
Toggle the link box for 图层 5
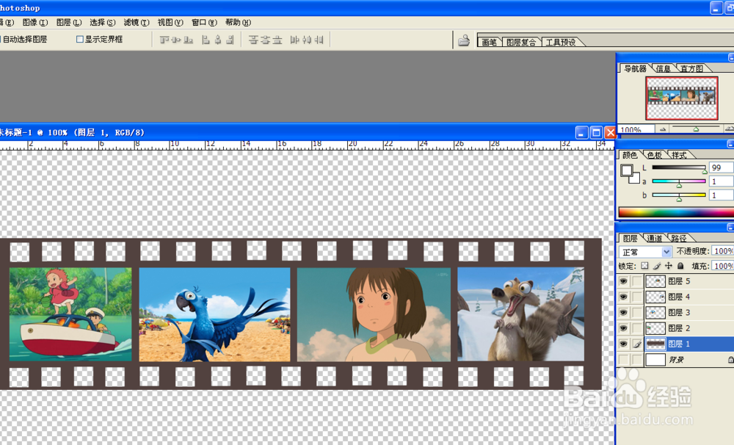(x=637, y=281)
